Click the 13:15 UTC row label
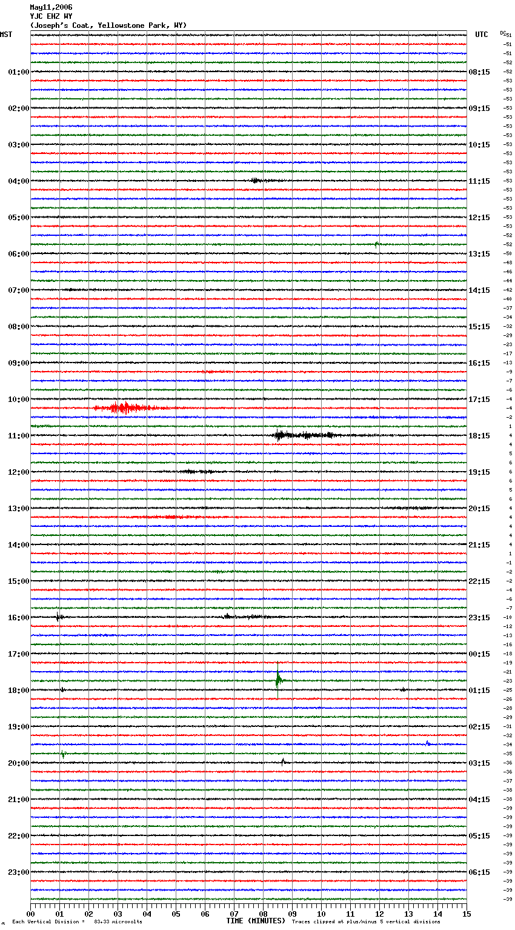Viewport: 515px width, 930px height. coord(479,254)
